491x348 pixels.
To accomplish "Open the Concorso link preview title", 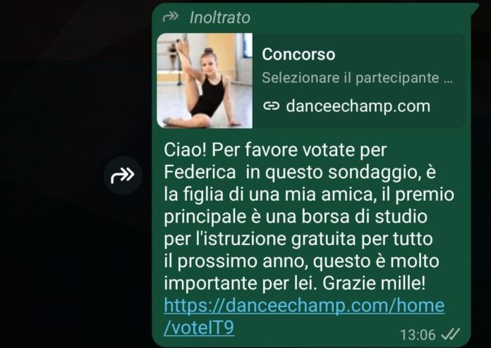I will click(x=298, y=54).
